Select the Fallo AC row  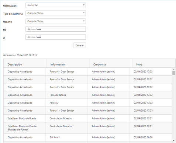[87, 103]
